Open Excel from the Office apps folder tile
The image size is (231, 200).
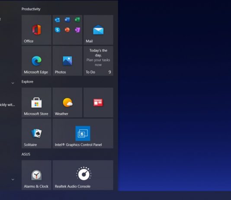pos(77,19)
